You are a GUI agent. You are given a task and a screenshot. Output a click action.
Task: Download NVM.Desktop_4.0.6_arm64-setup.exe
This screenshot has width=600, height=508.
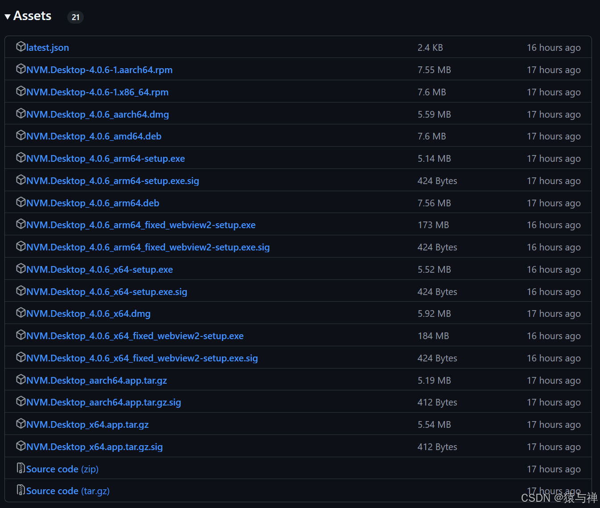(106, 159)
